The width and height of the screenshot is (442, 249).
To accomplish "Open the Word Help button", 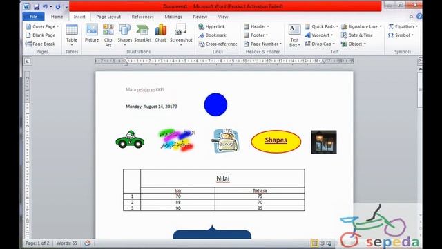I will pyautogui.click(x=419, y=17).
